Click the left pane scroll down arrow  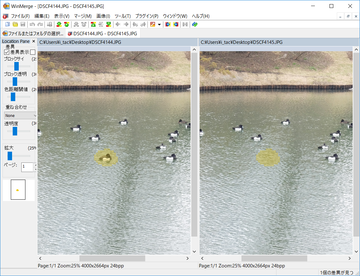(x=194, y=252)
